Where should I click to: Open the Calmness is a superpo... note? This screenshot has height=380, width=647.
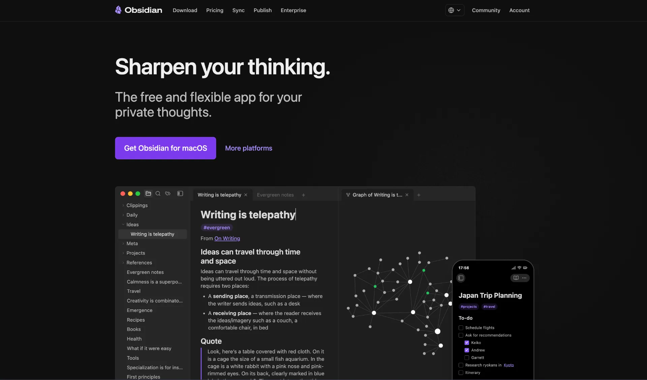point(154,282)
